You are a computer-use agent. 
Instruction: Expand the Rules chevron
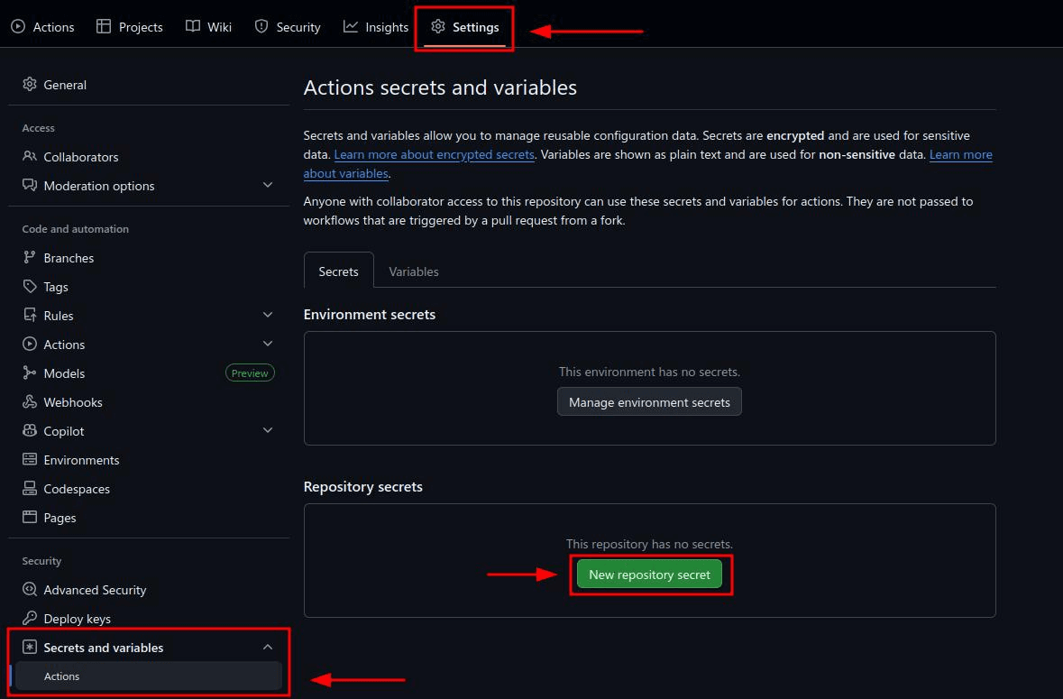(268, 316)
